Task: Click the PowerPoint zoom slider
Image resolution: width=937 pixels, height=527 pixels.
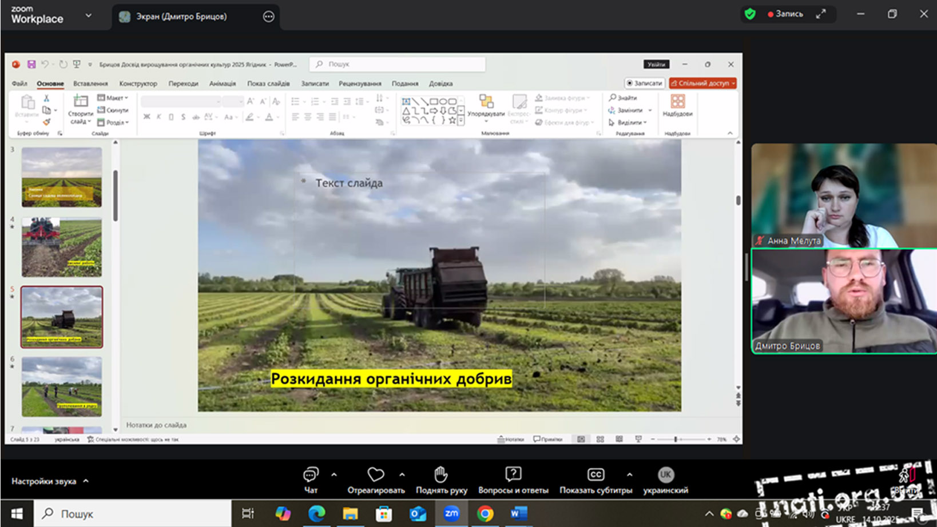Action: tap(676, 439)
